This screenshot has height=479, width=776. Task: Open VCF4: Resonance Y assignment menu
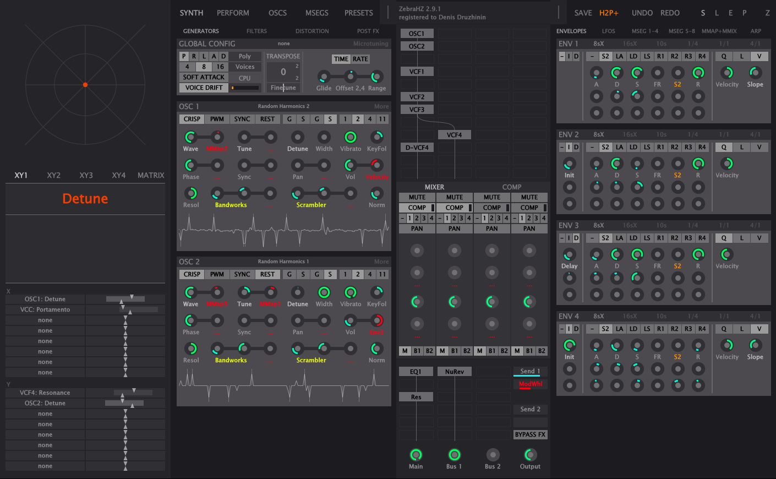[45, 393]
